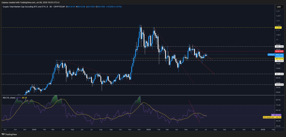Click the blue 844.78B current price label
Image resolution: width=286 pixels, height=137 pixels.
point(280,55)
